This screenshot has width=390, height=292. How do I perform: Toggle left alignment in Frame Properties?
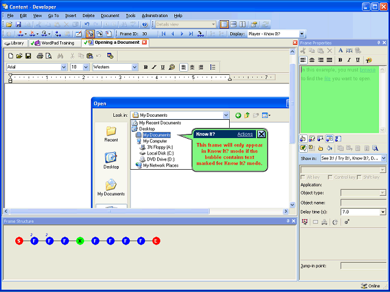click(x=303, y=60)
